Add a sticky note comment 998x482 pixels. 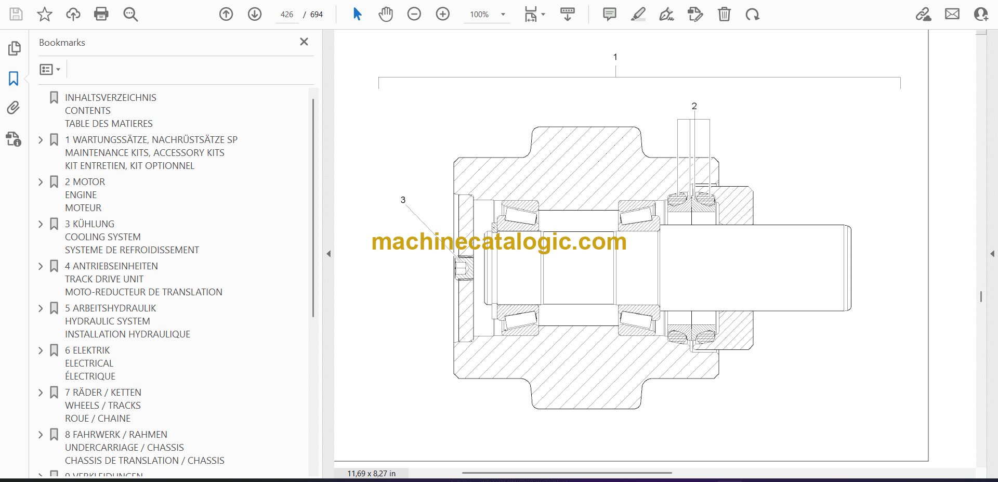(609, 14)
